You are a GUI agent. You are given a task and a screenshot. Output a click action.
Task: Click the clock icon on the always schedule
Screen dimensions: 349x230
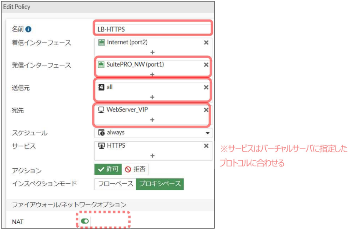click(102, 133)
